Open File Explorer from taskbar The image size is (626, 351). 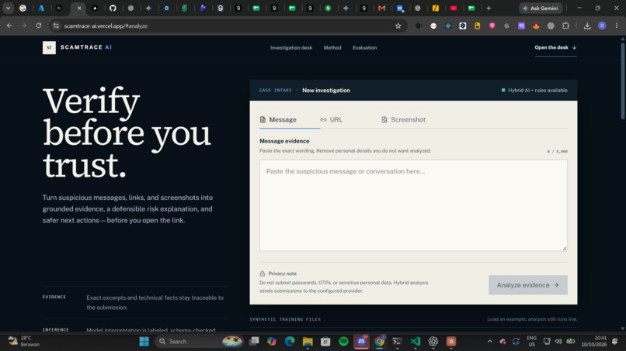click(308, 342)
